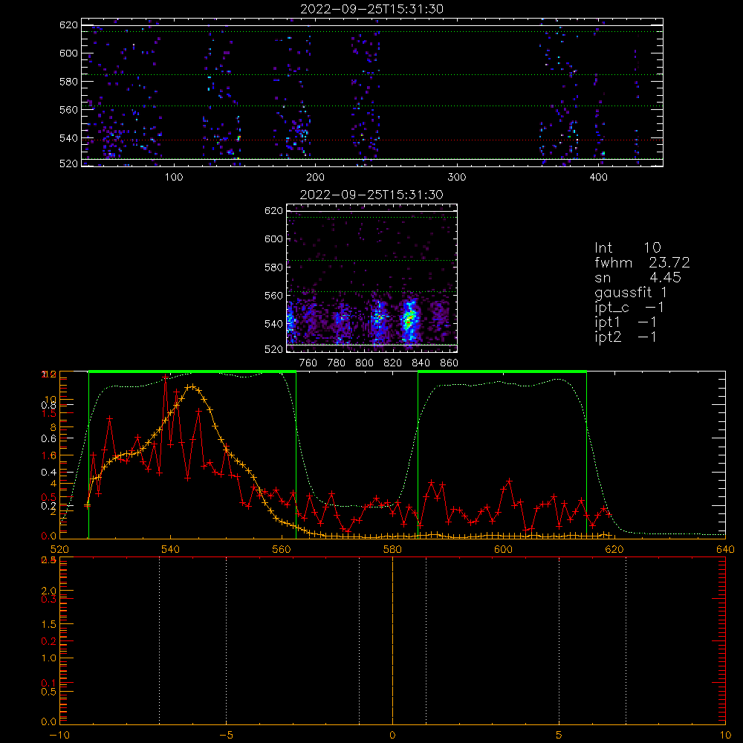This screenshot has height=743, width=743.
Task: Click x-axis label 580 on spectrum plot
Action: [x=392, y=549]
